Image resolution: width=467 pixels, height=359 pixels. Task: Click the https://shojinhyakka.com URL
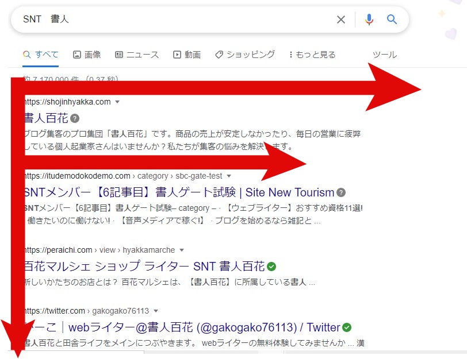click(68, 102)
